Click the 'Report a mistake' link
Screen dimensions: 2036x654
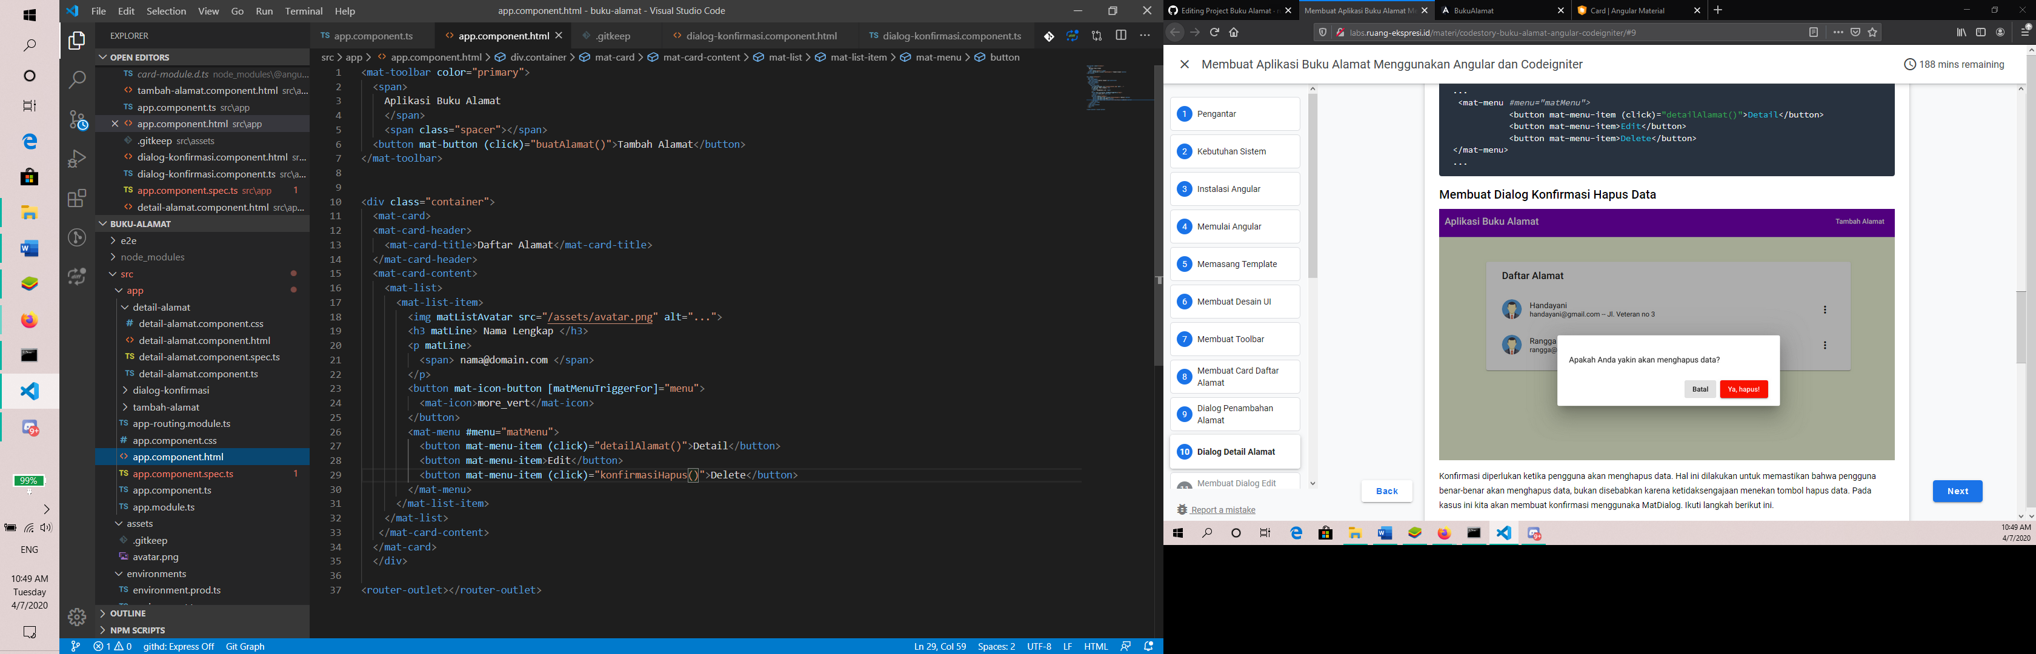click(x=1223, y=510)
